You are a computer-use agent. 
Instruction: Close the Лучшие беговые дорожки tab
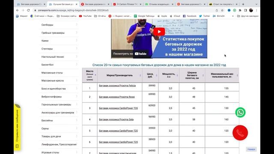click(x=76, y=4)
